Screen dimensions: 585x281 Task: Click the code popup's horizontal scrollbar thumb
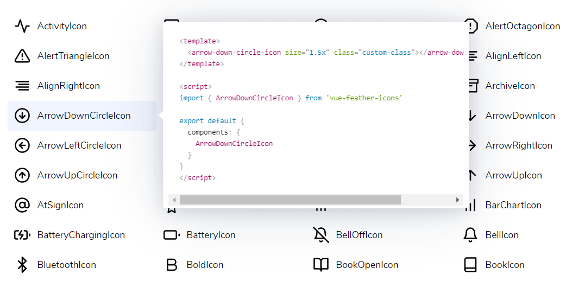(290, 200)
